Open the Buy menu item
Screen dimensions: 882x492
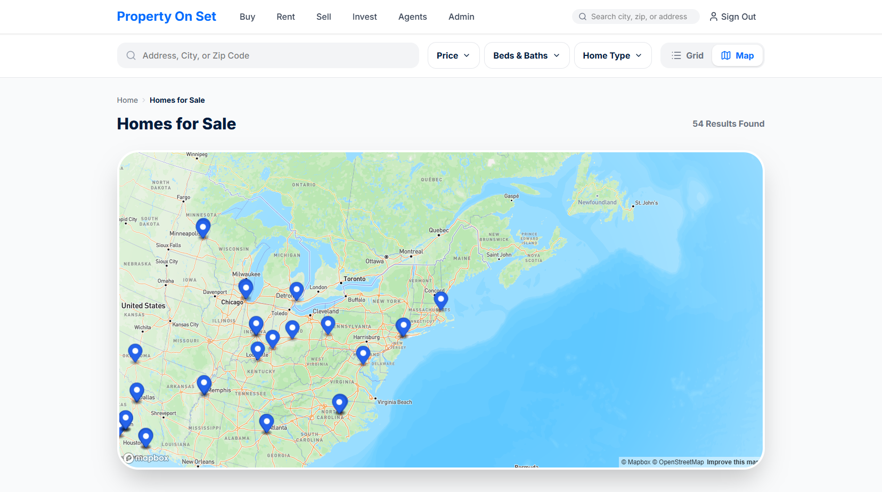(x=248, y=17)
